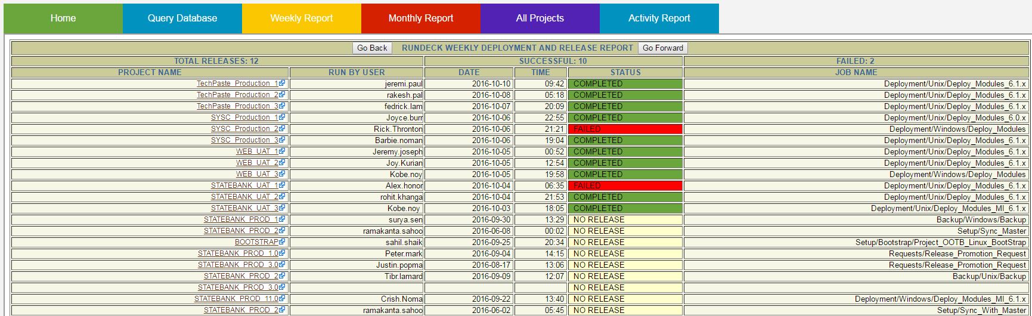This screenshot has height=316, width=1032.
Task: Click COMPLETED status in TechPaste_Production_1 row
Action: pyautogui.click(x=625, y=83)
